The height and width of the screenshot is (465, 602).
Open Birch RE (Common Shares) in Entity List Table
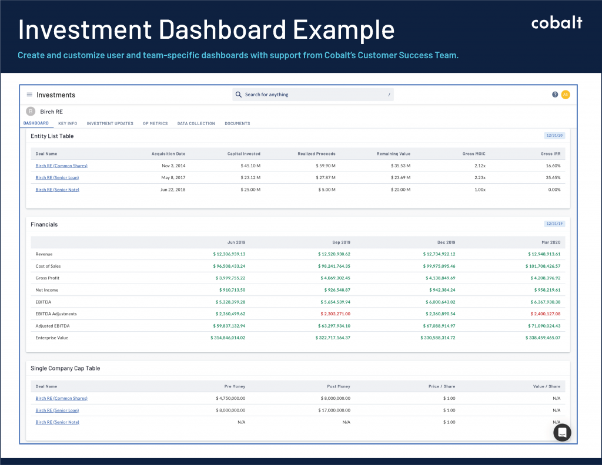61,166
